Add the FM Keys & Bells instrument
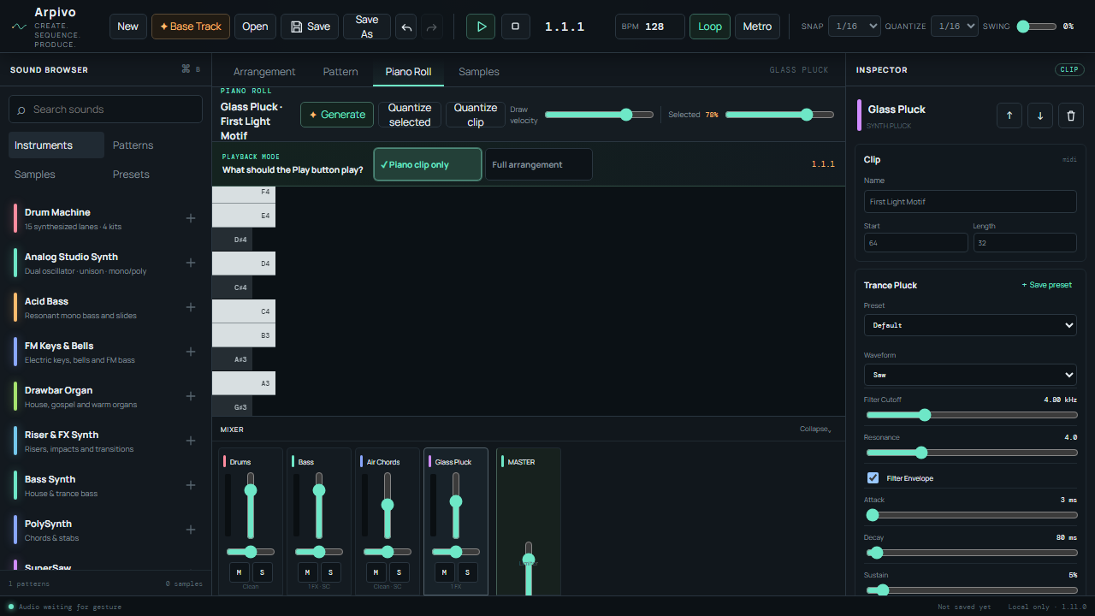The height and width of the screenshot is (616, 1095). [191, 352]
